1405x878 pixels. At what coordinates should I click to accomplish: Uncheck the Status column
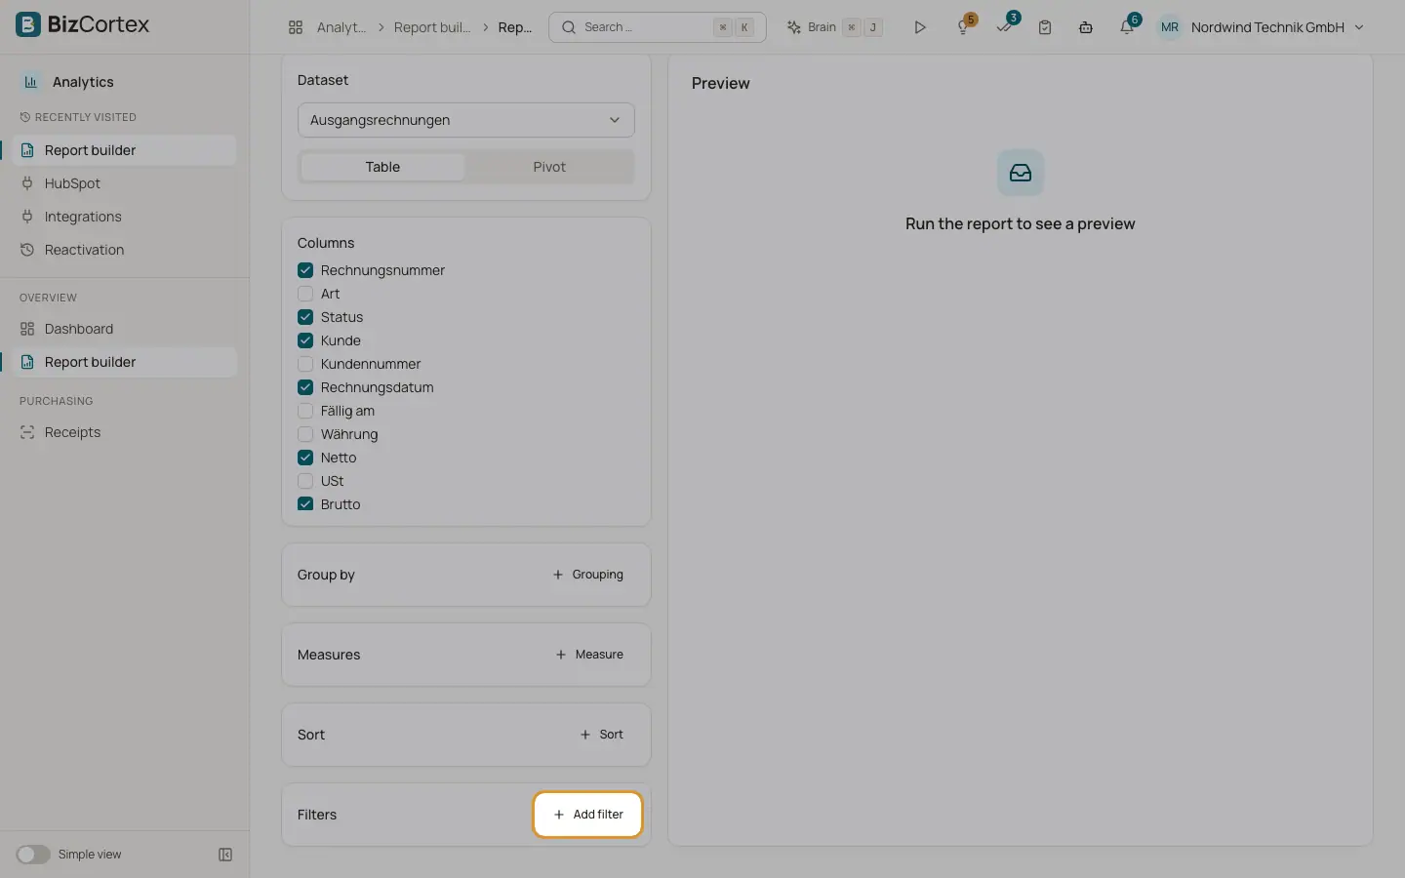pos(305,317)
